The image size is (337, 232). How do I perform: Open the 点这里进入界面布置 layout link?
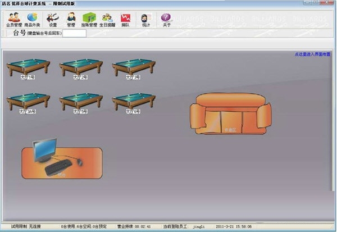[312, 54]
